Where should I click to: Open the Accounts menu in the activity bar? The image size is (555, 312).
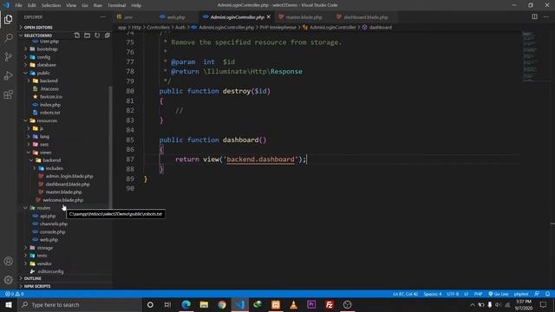pos(8,261)
